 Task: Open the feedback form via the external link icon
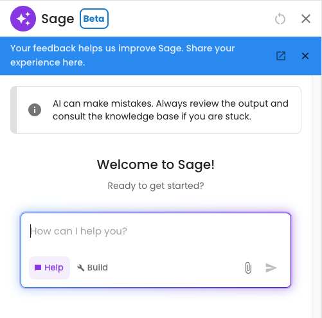point(281,56)
